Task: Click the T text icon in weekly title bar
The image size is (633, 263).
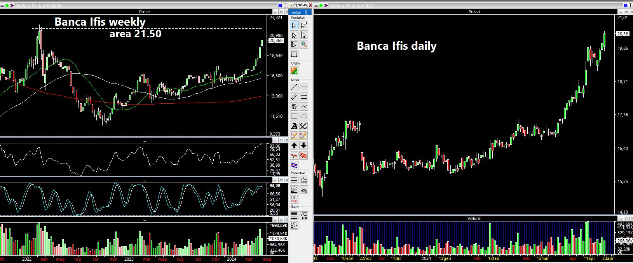Action: click(285, 5)
